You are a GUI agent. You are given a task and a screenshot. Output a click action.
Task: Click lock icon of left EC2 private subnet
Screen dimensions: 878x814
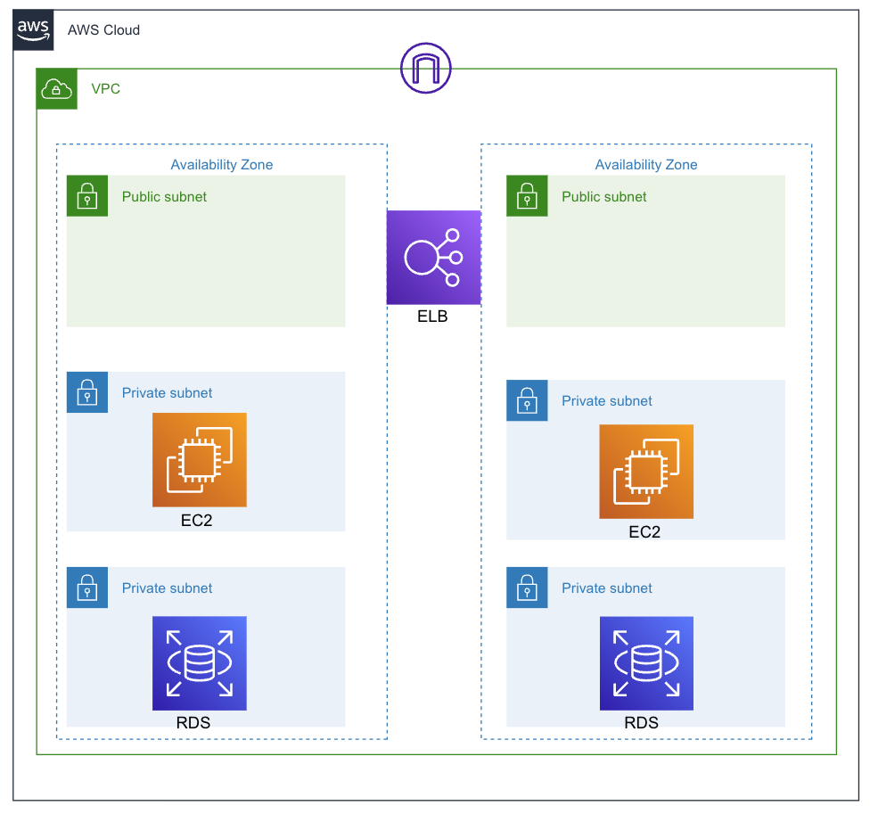(87, 392)
